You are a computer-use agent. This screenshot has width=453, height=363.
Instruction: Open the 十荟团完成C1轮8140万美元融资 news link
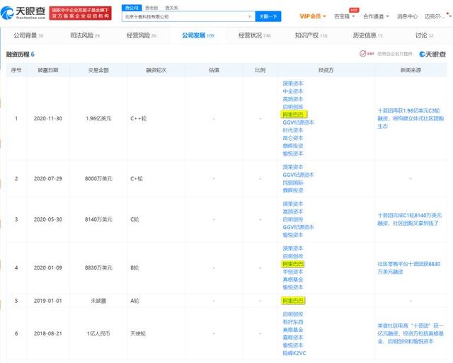(410, 219)
